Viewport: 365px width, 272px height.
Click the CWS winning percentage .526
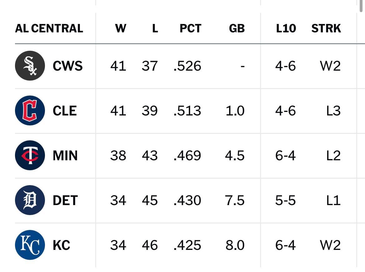187,66
